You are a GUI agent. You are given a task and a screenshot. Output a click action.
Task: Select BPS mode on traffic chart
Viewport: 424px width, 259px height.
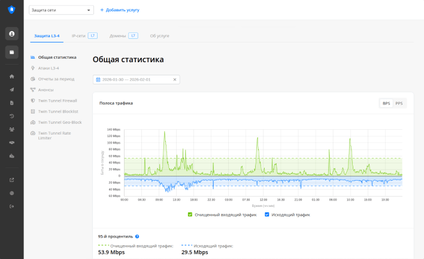[x=386, y=103]
